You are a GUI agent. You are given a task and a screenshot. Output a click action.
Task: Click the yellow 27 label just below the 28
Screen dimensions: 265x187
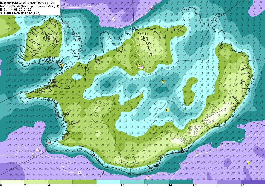coord(139,65)
